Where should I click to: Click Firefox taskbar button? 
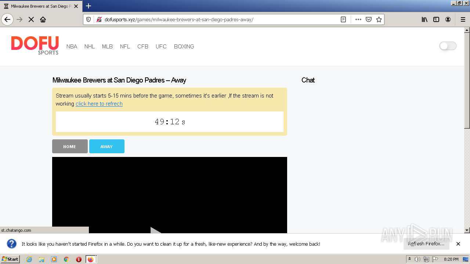[x=91, y=259]
